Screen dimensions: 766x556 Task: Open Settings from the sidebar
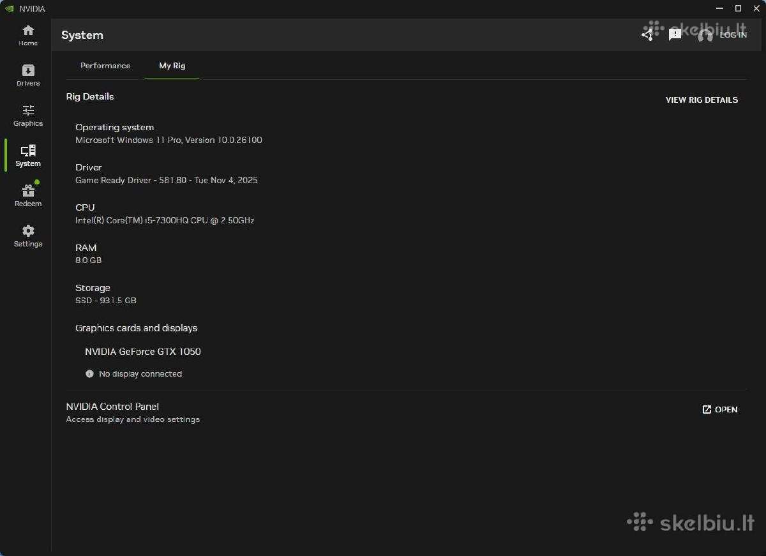point(28,236)
